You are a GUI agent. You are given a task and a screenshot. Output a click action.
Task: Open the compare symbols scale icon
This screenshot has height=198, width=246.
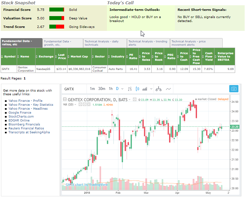(159, 89)
